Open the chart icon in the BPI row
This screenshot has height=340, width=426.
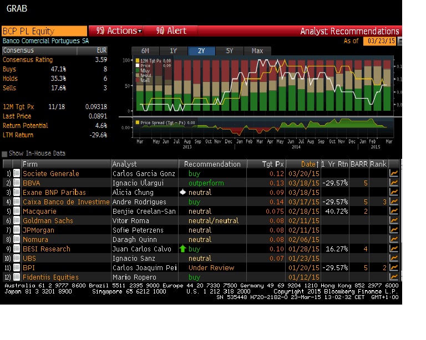pyautogui.click(x=394, y=268)
